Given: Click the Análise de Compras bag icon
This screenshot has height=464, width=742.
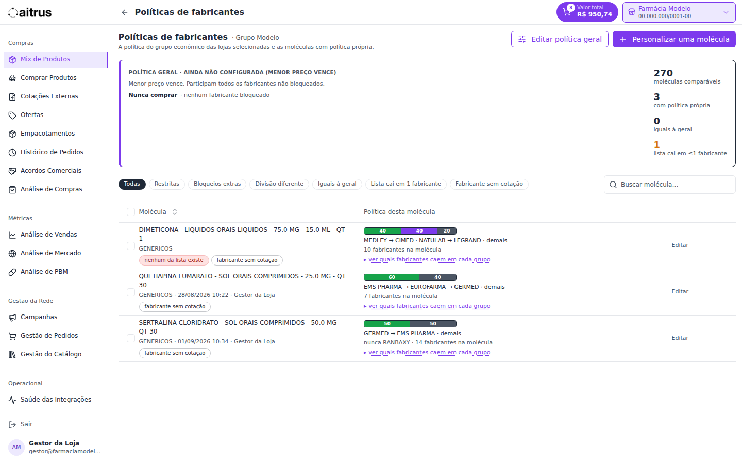Looking at the screenshot, I should [12, 190].
